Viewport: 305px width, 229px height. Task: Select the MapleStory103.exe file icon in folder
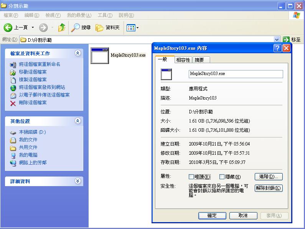click(x=100, y=56)
